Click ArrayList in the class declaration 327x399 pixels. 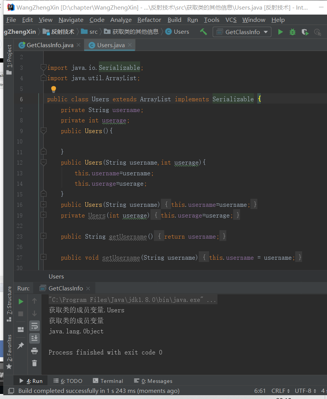pyautogui.click(x=155, y=99)
